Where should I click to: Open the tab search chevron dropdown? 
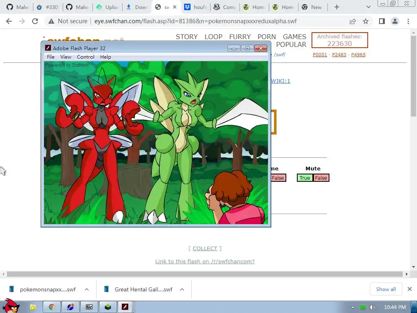368,7
